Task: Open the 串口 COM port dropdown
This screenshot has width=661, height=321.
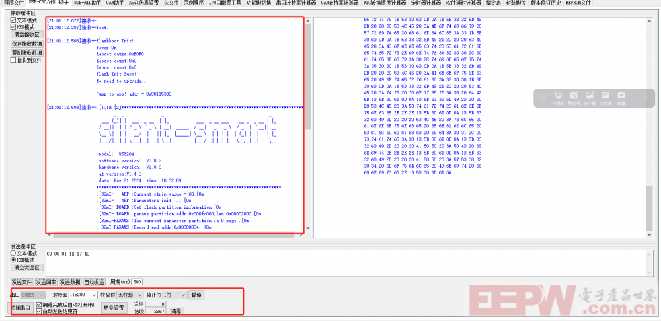Action: pos(34,295)
